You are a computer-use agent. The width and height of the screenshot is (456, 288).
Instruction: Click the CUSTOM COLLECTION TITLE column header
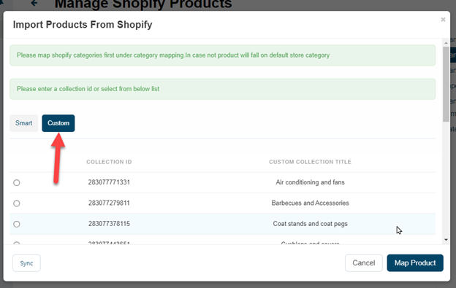pyautogui.click(x=310, y=162)
